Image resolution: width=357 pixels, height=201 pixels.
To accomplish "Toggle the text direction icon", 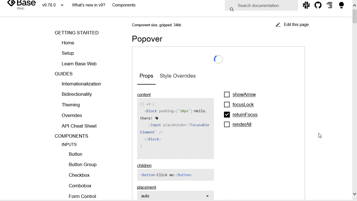I will coord(329,5).
